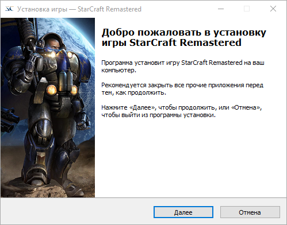287x225 pixels.
Task: Click the Terran marine artwork image
Action: (48, 107)
